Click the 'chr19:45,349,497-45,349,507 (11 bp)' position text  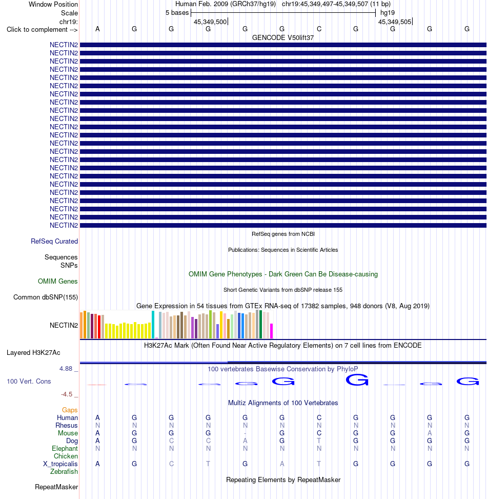coord(336,4)
